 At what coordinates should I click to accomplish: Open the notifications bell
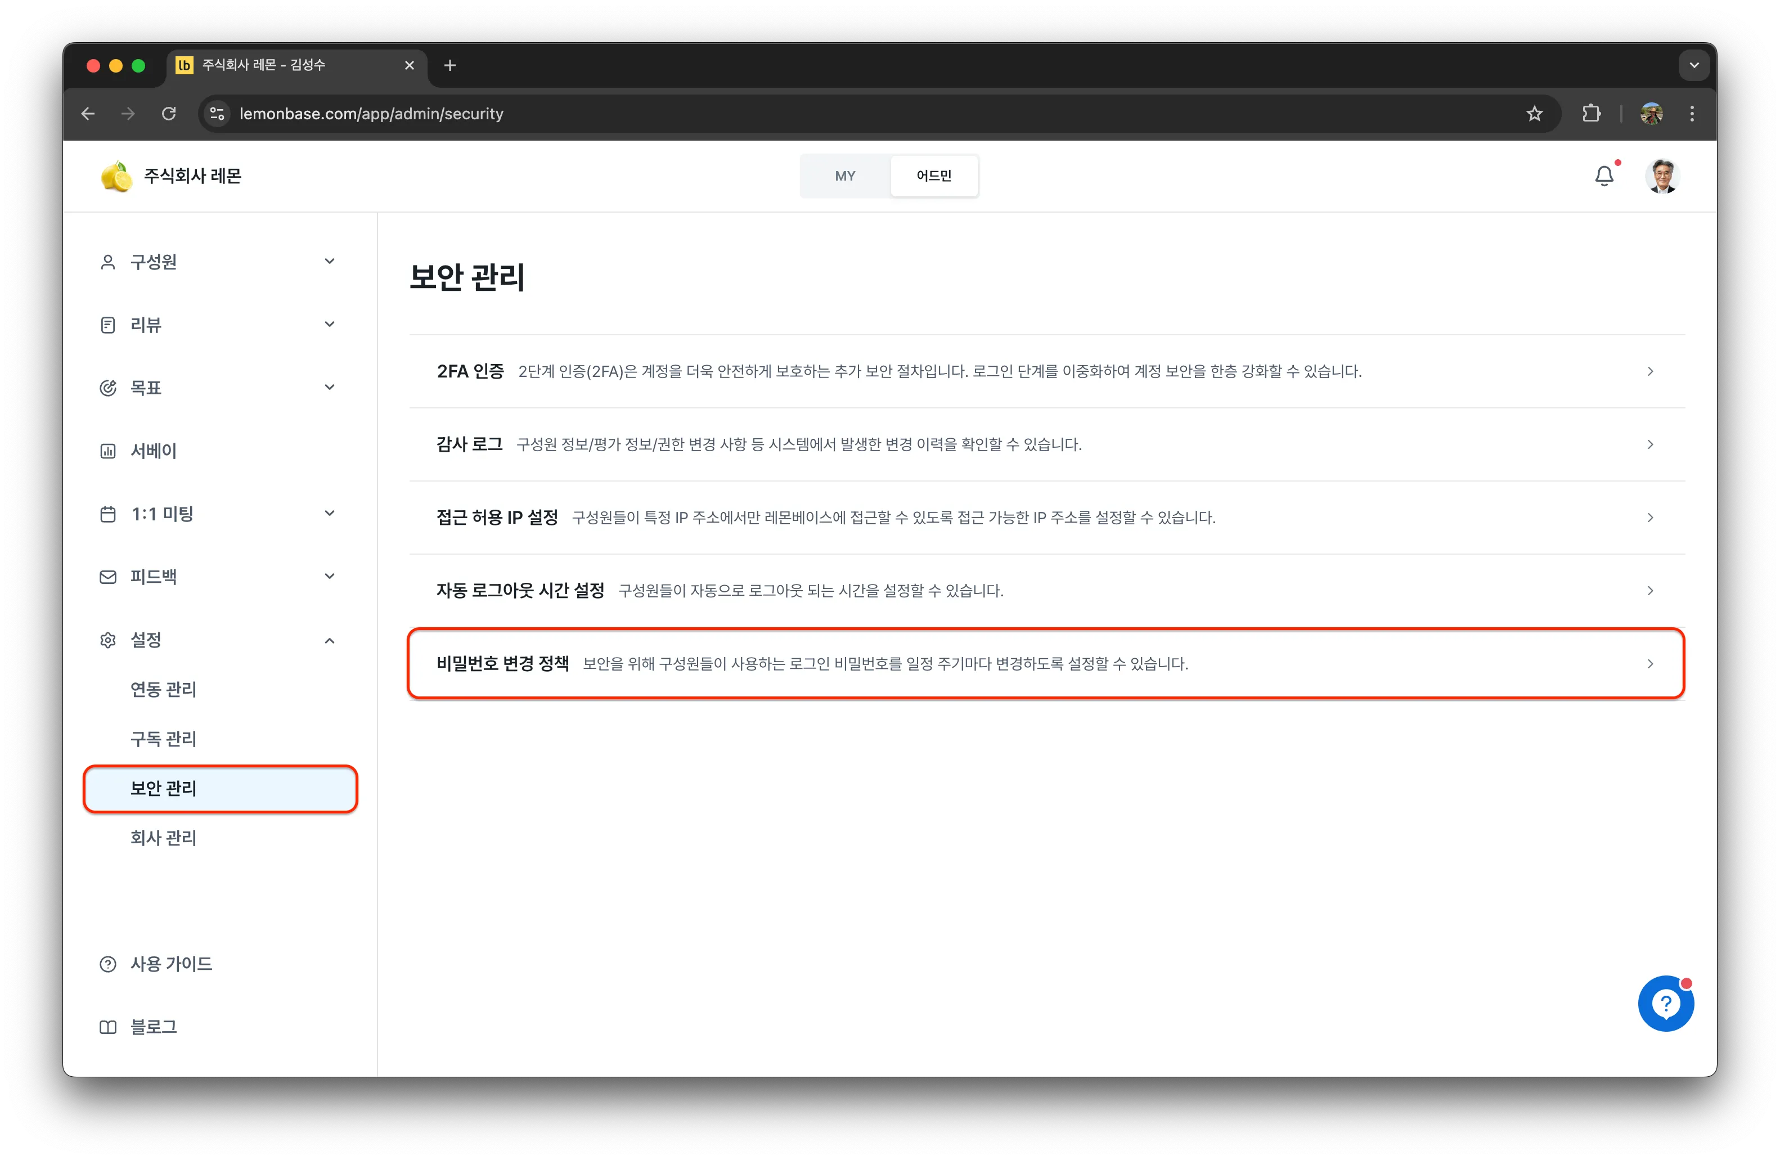(1604, 176)
